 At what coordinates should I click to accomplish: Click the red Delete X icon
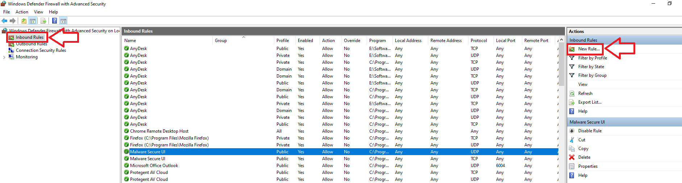tap(572, 157)
